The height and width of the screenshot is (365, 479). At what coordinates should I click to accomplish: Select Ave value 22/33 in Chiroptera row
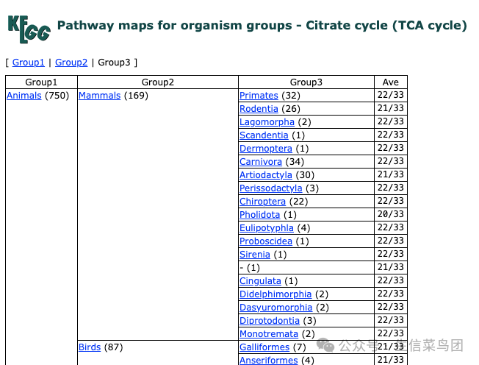391,201
